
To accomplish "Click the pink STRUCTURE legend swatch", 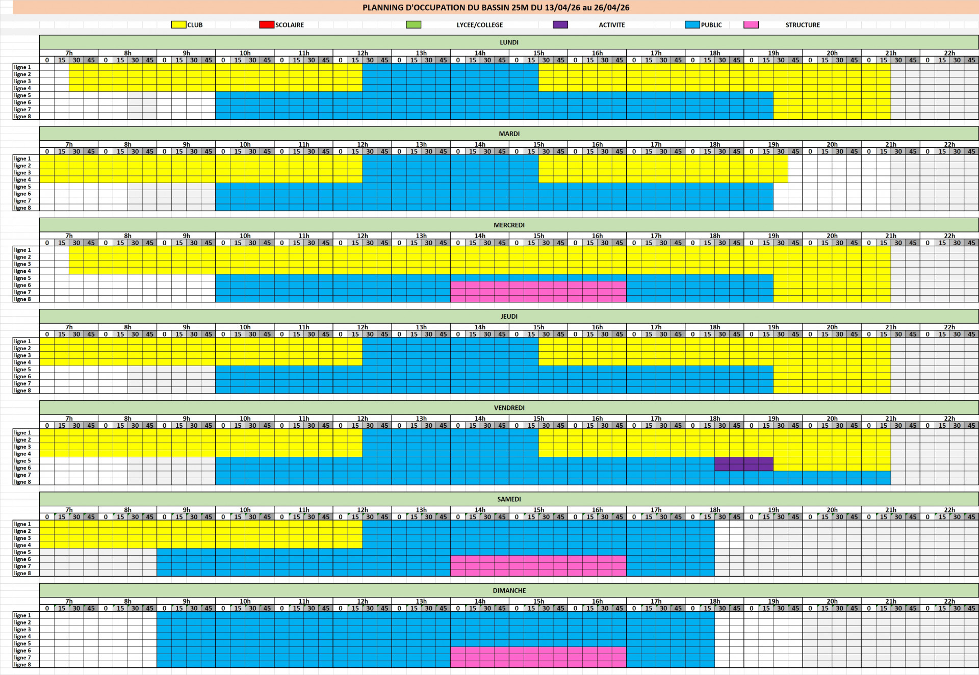I will (751, 24).
